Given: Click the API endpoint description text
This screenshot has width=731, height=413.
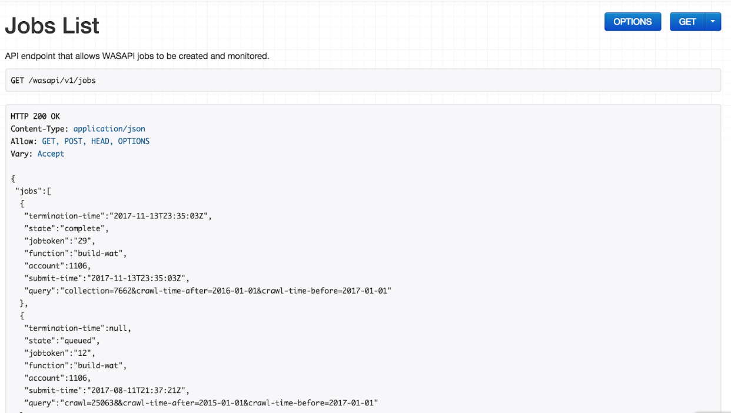Looking at the screenshot, I should 137,56.
